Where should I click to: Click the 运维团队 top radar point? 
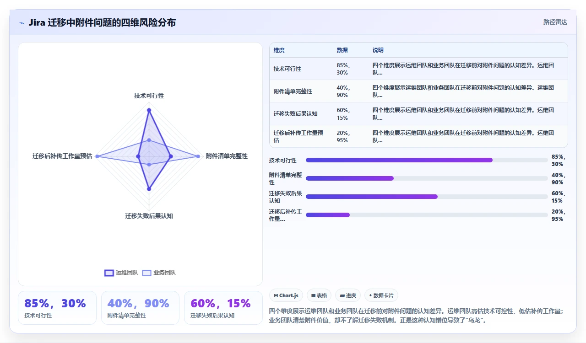[149, 110]
